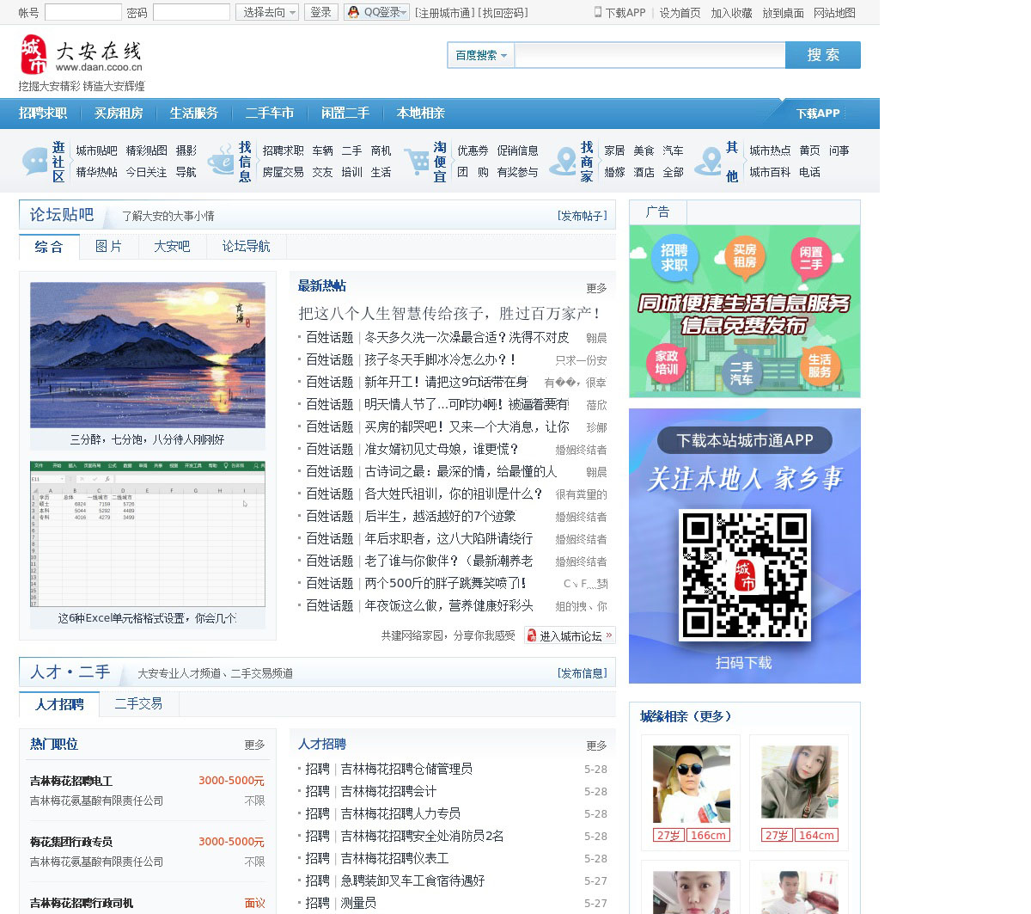Click the map pin merchants section icon
The width and height of the screenshot is (1031, 914).
(564, 161)
